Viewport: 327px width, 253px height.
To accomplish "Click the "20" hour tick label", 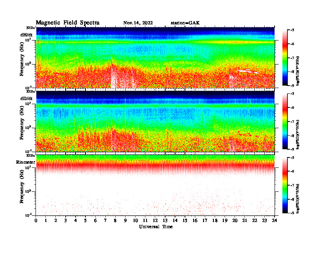I will 235,221.
